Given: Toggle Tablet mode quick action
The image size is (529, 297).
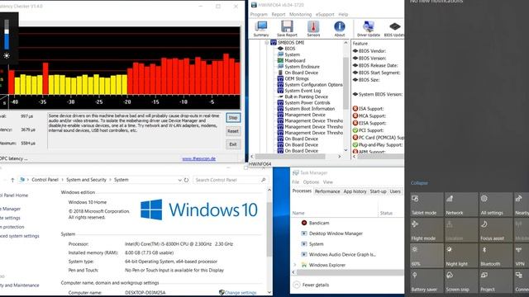Looking at the screenshot, I should [427, 205].
